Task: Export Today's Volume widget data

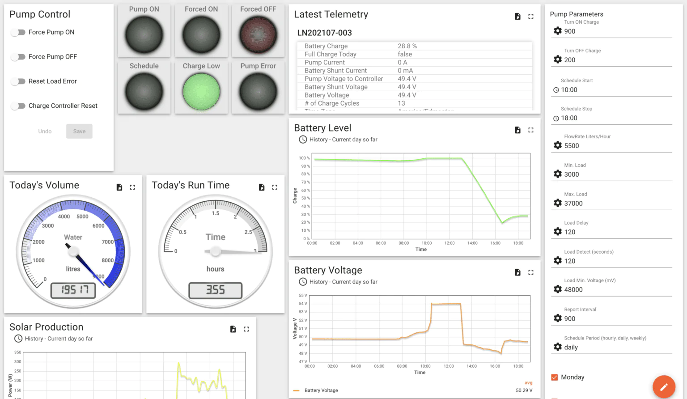Action: point(119,187)
